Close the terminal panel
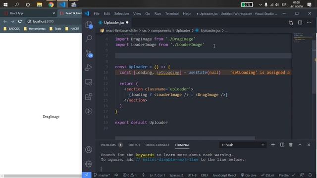The height and width of the screenshot is (178, 317). [309, 145]
